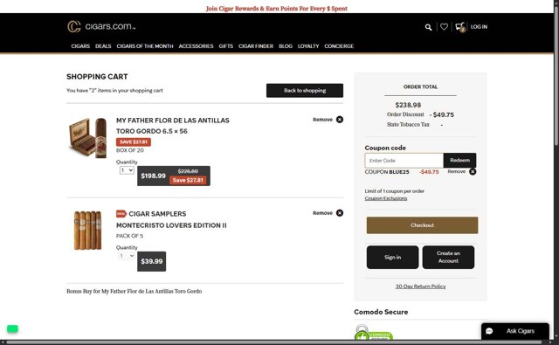Open the shopping cart icon in header

pyautogui.click(x=460, y=27)
